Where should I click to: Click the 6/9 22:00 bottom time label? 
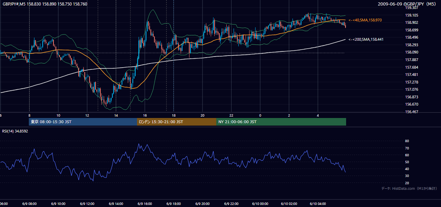click(x=231, y=204)
